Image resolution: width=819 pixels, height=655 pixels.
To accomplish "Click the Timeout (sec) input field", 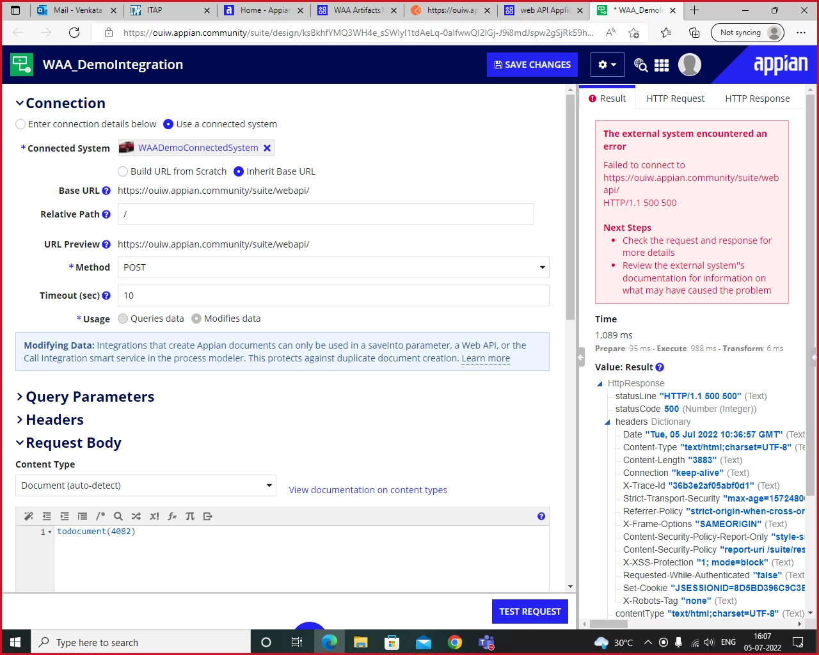I will pyautogui.click(x=333, y=296).
